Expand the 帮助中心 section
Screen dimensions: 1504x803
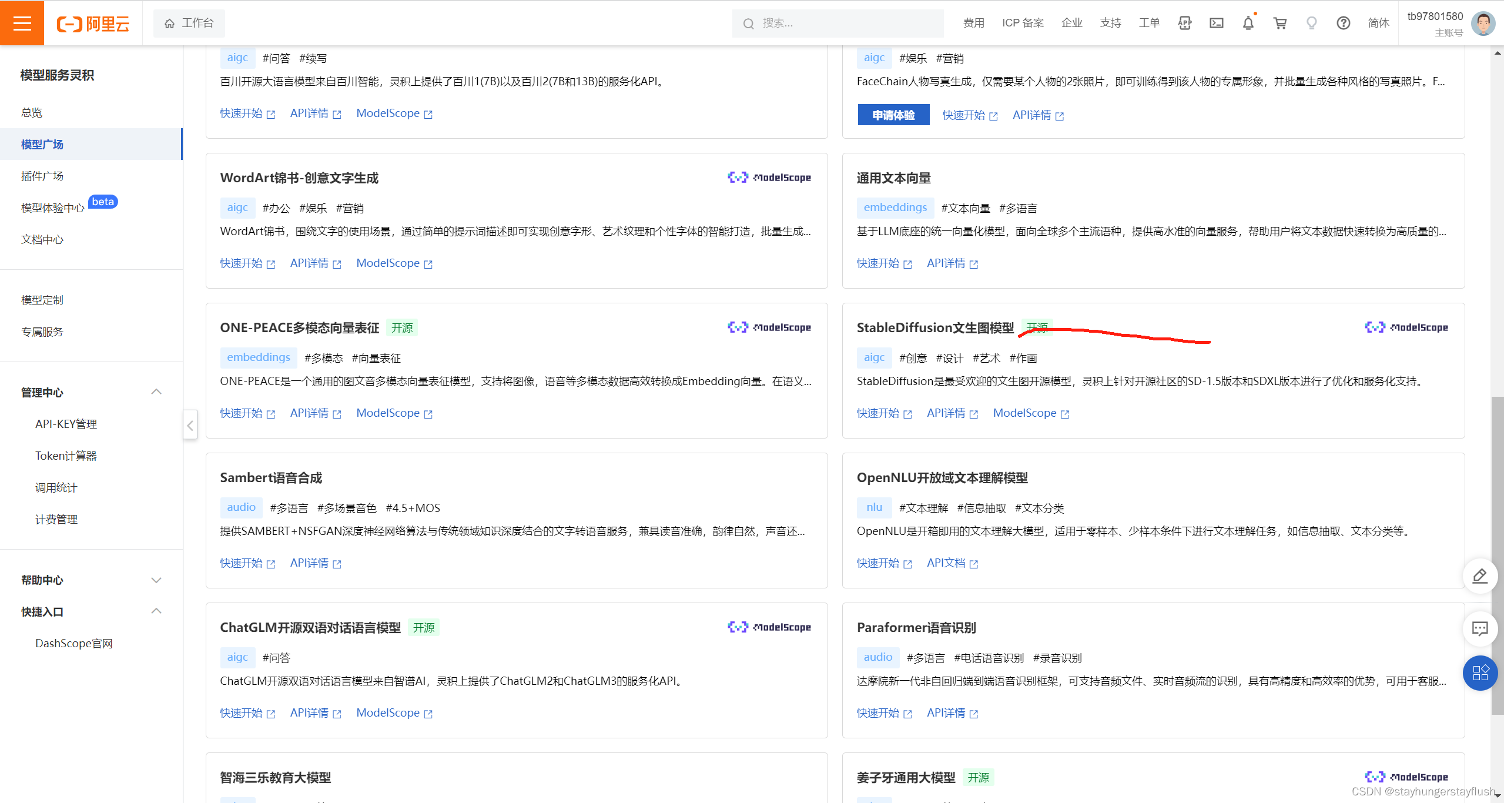point(156,580)
